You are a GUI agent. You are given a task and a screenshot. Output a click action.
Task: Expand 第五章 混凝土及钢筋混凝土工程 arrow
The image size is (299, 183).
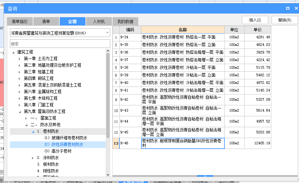pos(19,85)
